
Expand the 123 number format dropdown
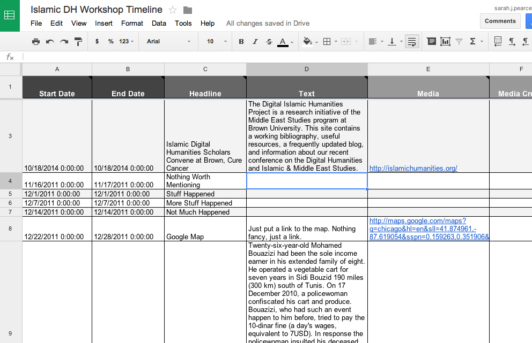[x=126, y=41]
